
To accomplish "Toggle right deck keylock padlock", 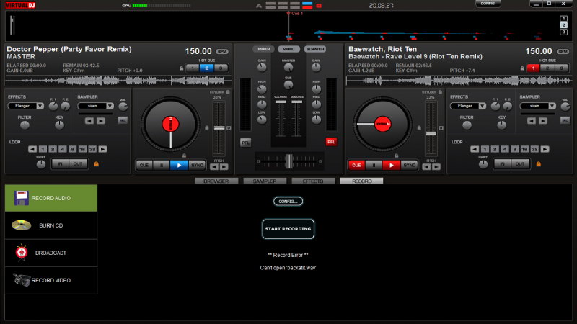I will coord(440,92).
